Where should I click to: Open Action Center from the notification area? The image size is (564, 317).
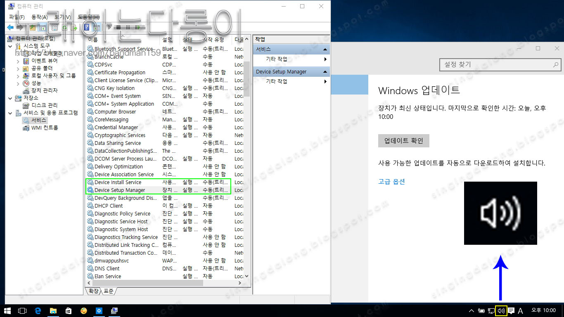tap(511, 311)
